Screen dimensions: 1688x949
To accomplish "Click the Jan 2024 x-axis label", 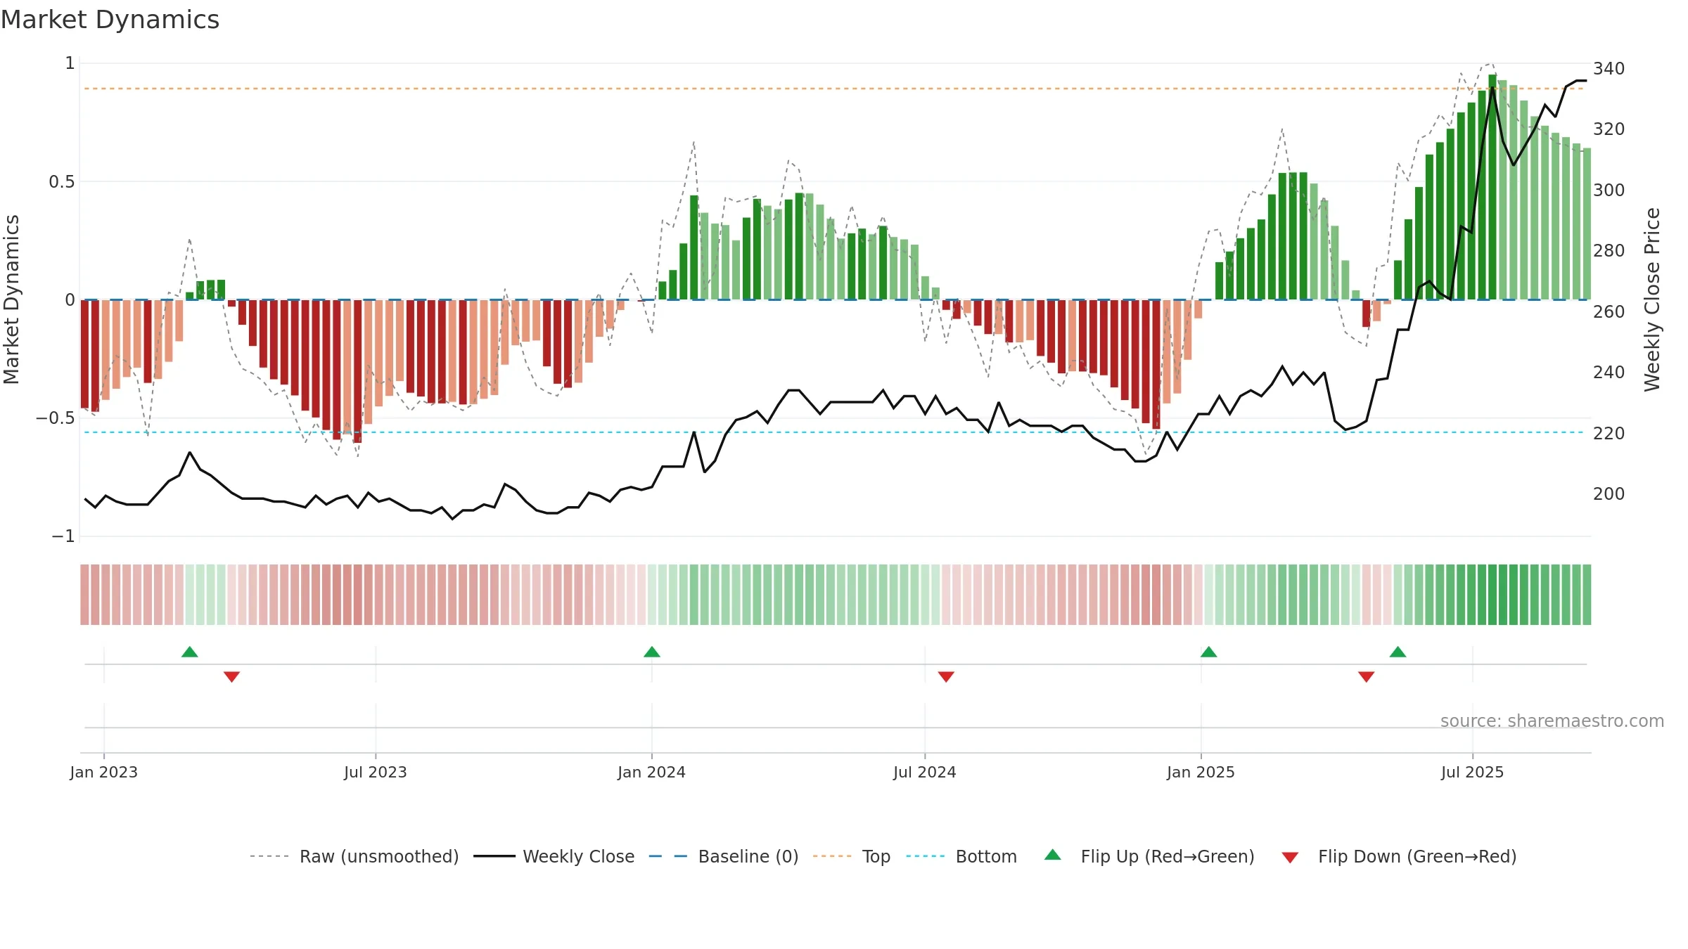I will (652, 772).
